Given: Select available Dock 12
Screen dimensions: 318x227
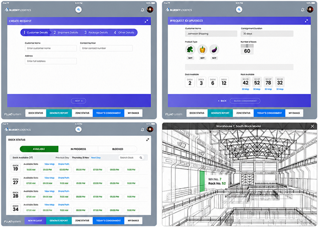Looking at the screenshot, I should [x=224, y=82].
